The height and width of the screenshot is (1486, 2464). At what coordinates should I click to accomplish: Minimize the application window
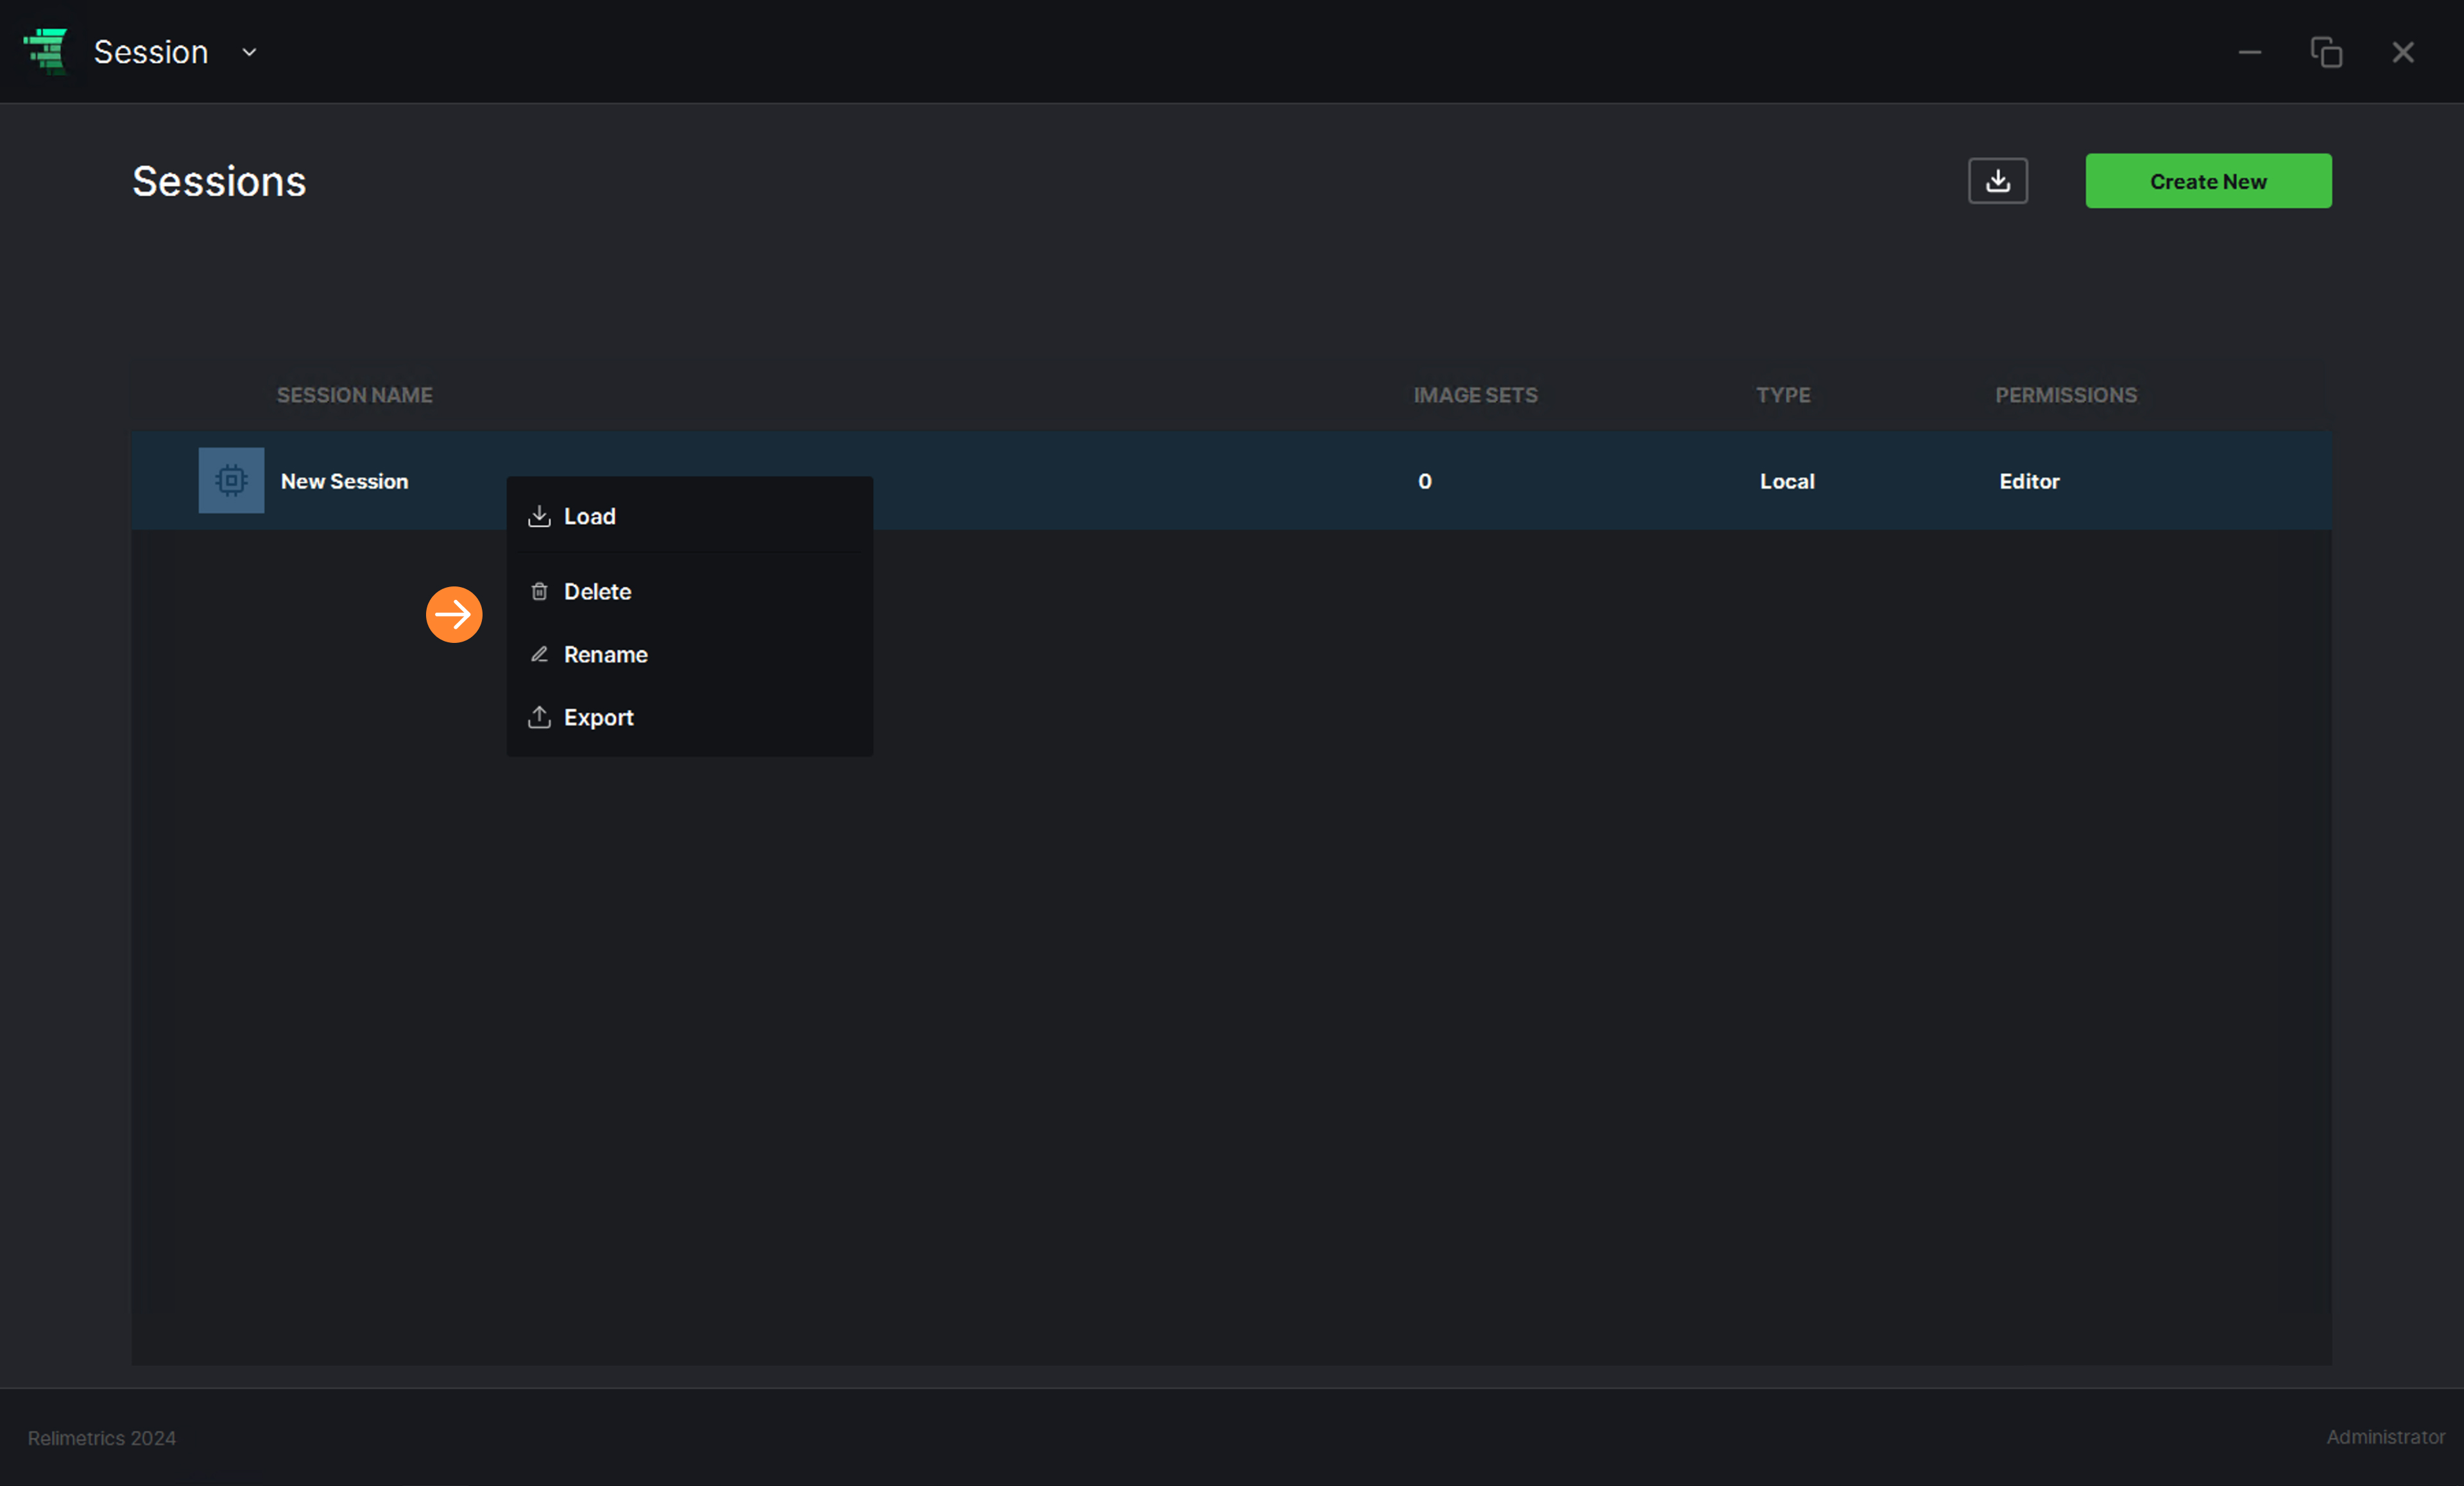click(x=2249, y=52)
